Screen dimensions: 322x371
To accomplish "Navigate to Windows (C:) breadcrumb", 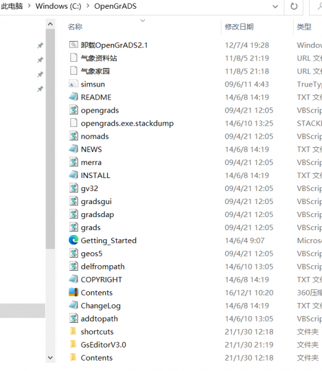I will [x=59, y=6].
